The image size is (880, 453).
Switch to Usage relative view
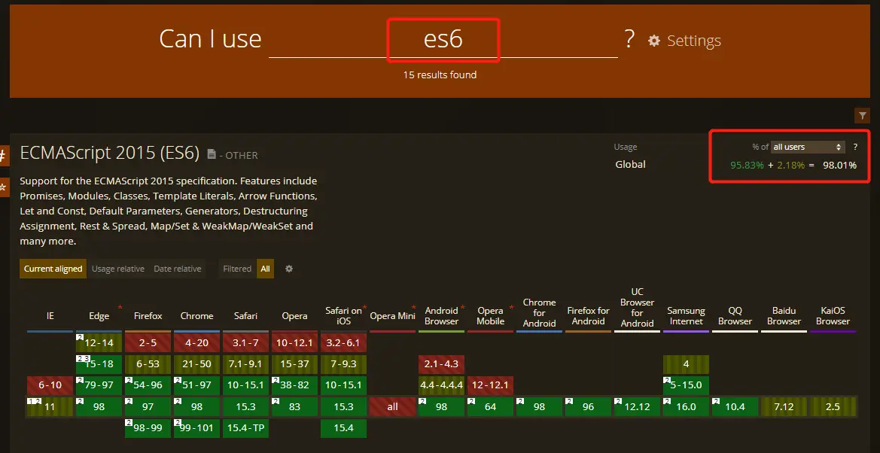(x=117, y=269)
